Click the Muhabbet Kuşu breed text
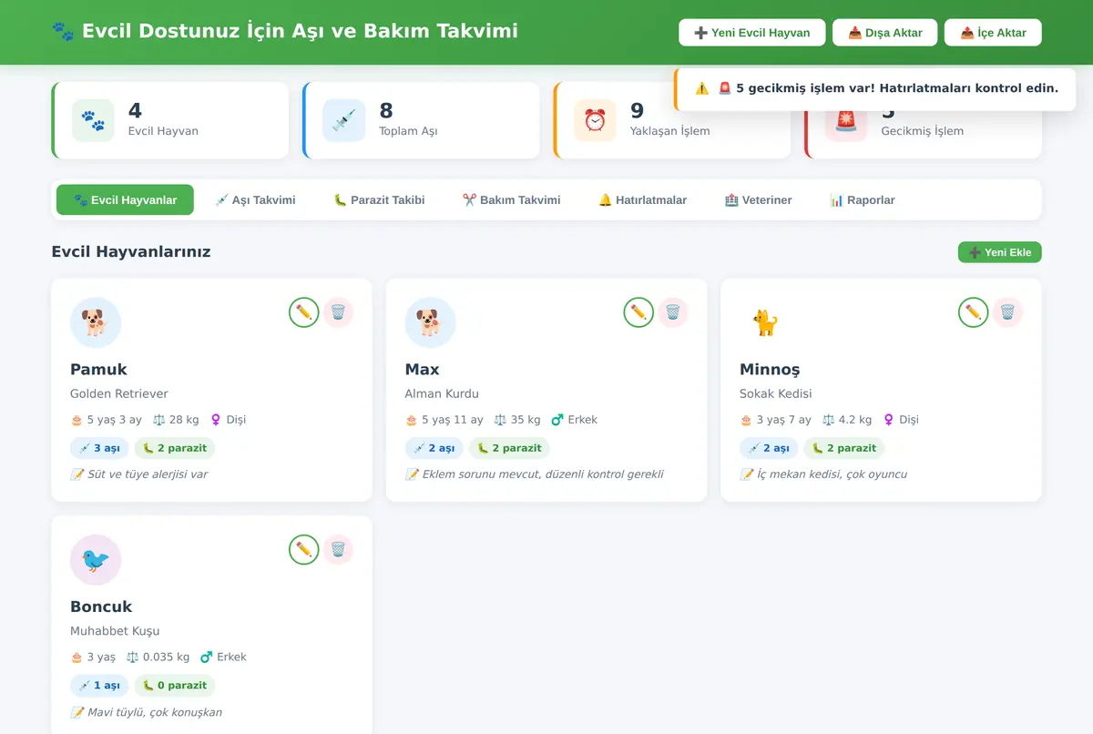 (x=115, y=631)
